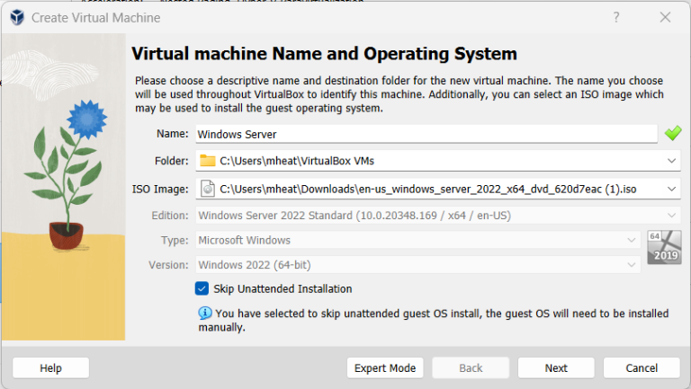The width and height of the screenshot is (691, 389).
Task: Click the Name field containing Windows Server
Action: coord(426,134)
